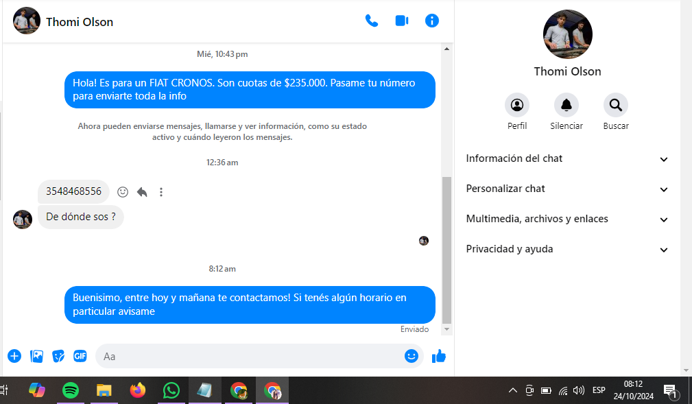This screenshot has height=404, width=692.
Task: Start a video call with Thomi Olson
Action: pos(402,21)
